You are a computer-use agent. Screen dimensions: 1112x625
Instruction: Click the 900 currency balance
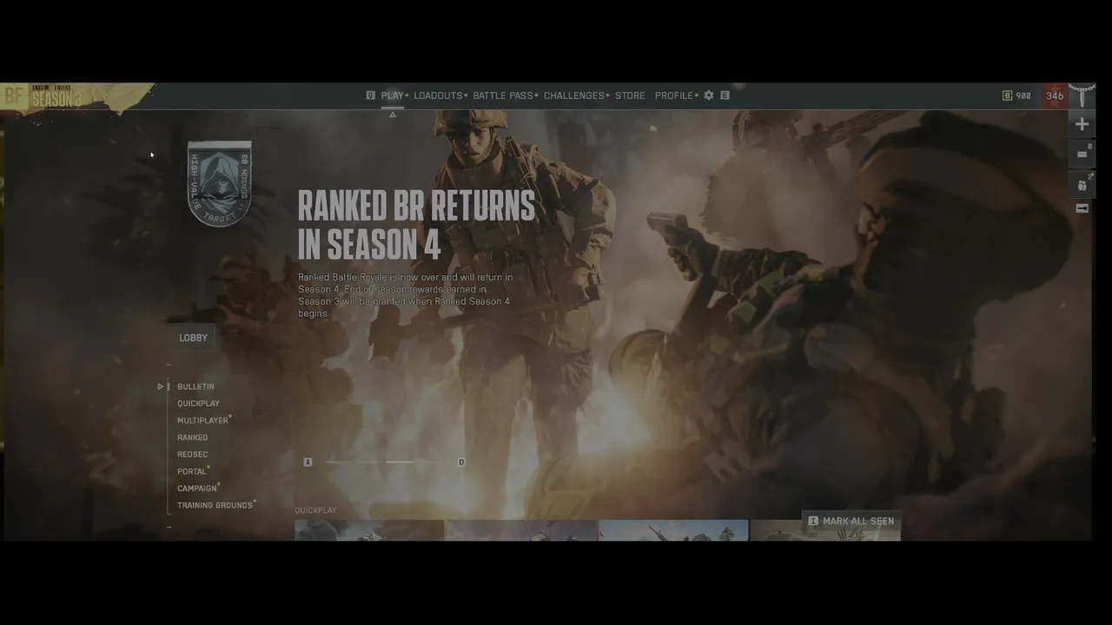click(x=1023, y=95)
